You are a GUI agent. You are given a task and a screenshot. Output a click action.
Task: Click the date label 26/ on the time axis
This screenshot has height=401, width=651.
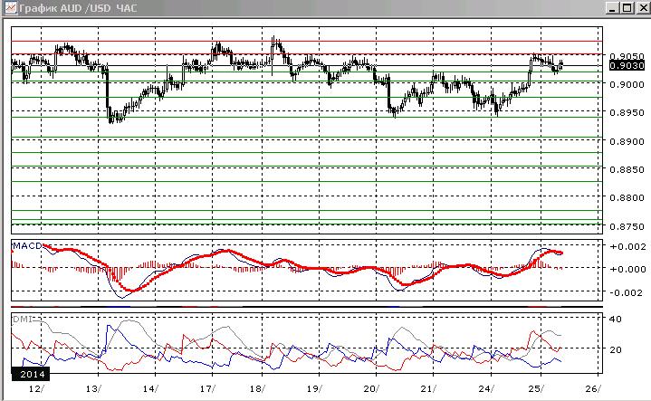(592, 389)
